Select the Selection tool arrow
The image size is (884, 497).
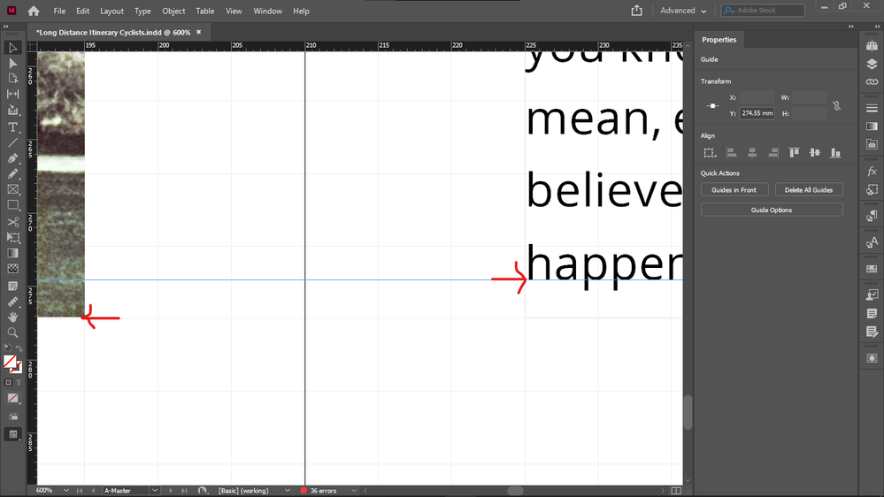[13, 48]
